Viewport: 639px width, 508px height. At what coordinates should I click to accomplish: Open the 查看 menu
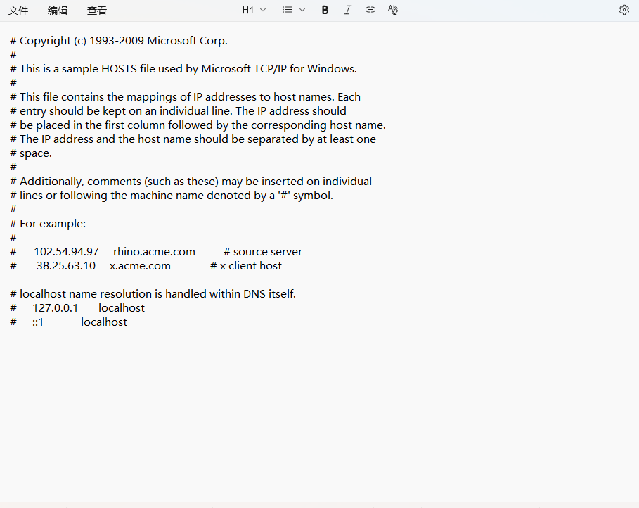coord(97,11)
